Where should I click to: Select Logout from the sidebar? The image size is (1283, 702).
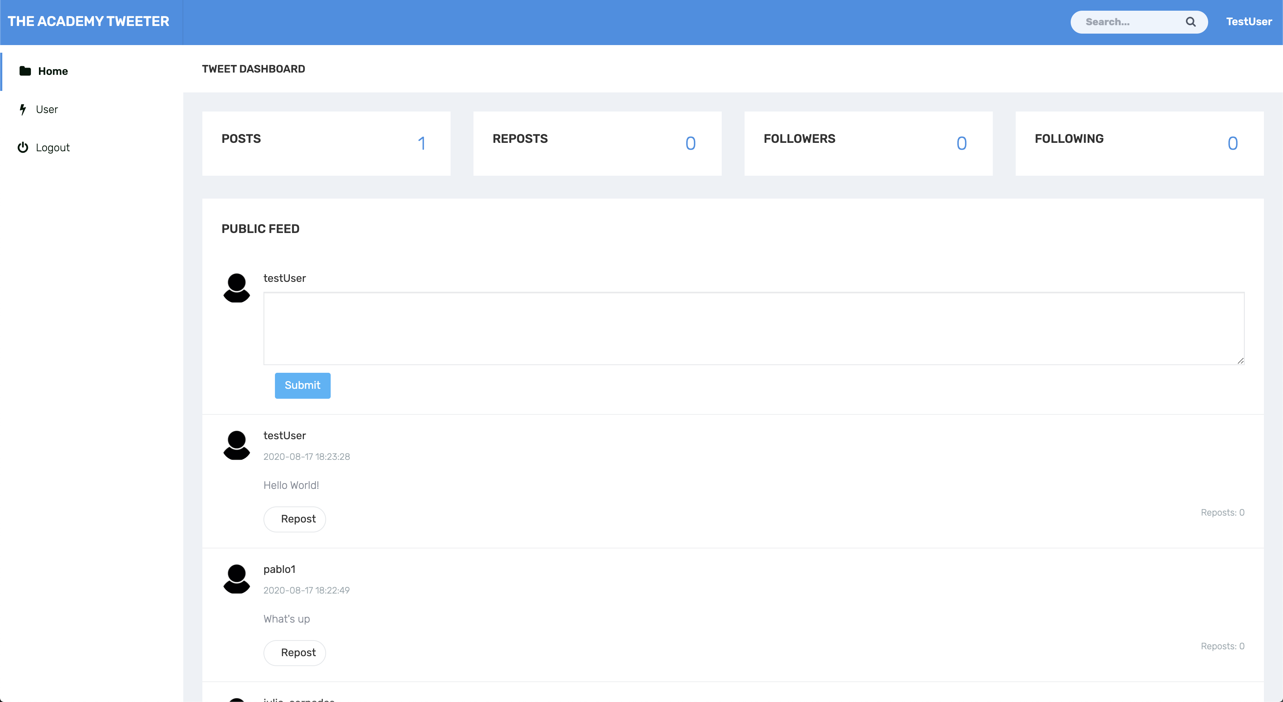53,147
